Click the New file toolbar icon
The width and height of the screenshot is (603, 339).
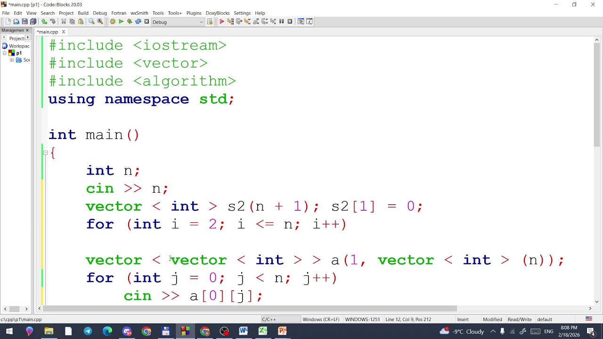(x=8, y=22)
